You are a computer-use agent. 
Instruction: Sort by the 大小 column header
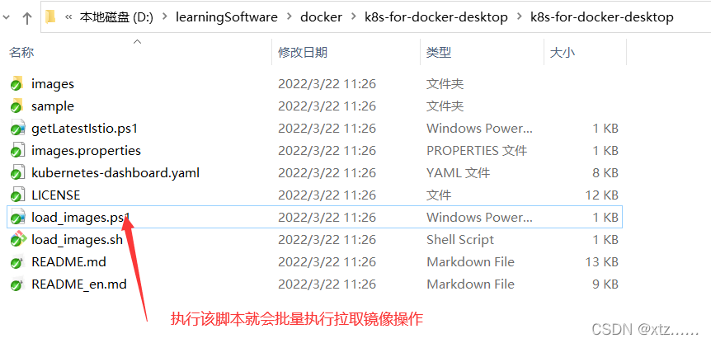[563, 53]
